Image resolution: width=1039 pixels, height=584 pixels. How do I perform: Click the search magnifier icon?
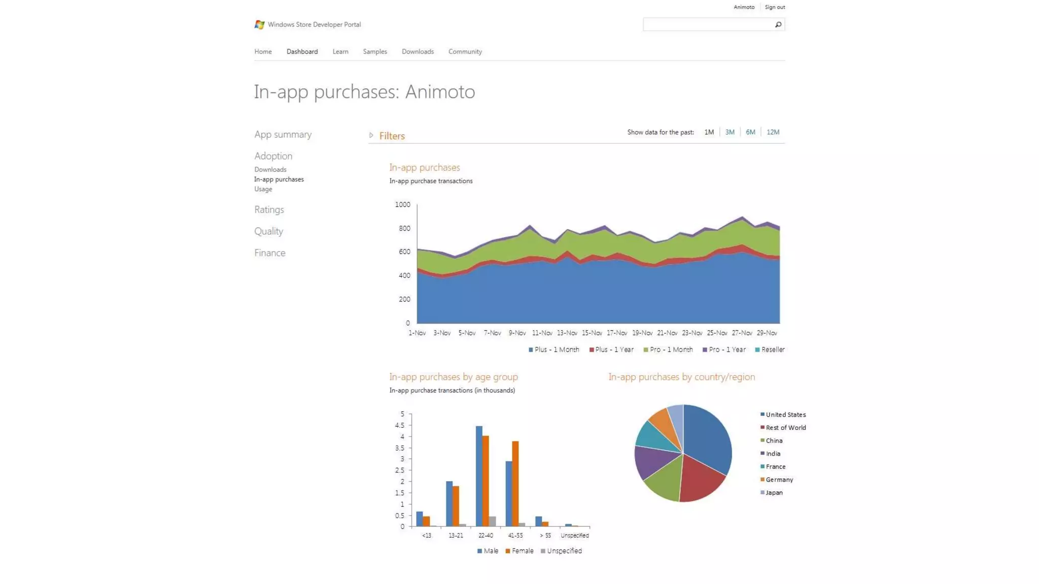[778, 24]
